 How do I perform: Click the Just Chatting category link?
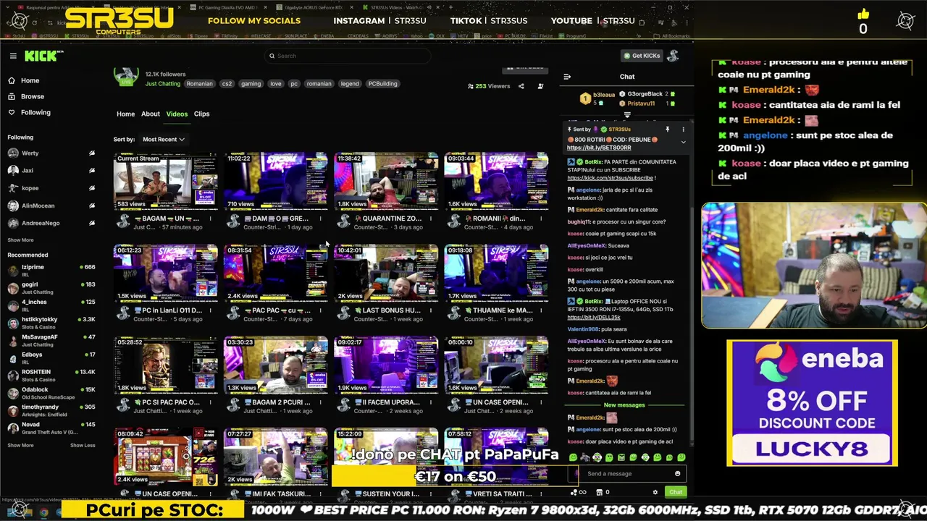pyautogui.click(x=162, y=83)
